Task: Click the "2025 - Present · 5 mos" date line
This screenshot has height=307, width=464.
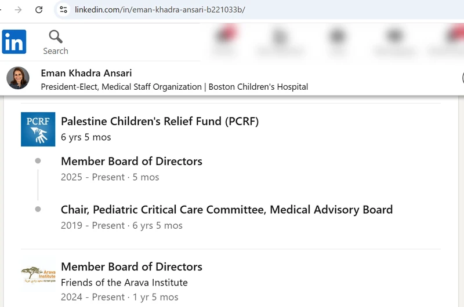Action: point(110,177)
